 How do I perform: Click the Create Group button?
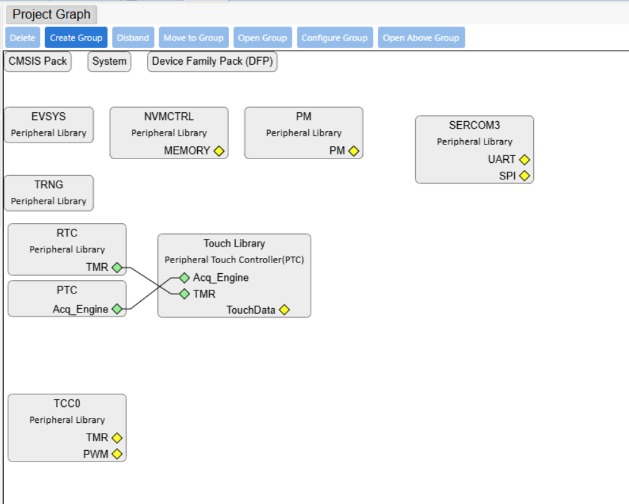76,37
